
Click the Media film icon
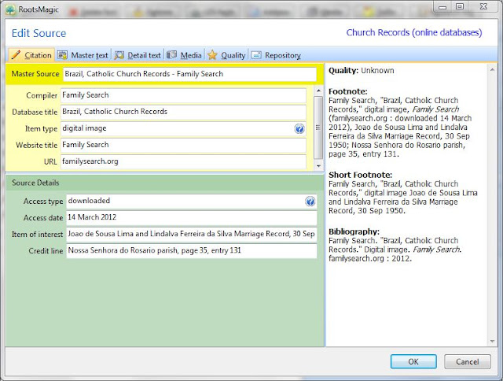click(171, 55)
